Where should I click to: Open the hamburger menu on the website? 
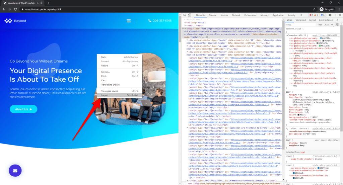(x=129, y=21)
